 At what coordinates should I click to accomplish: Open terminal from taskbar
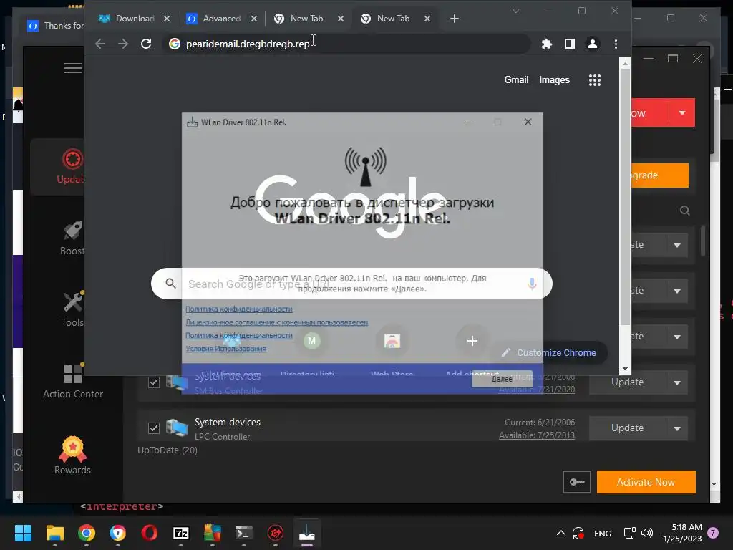point(243,533)
